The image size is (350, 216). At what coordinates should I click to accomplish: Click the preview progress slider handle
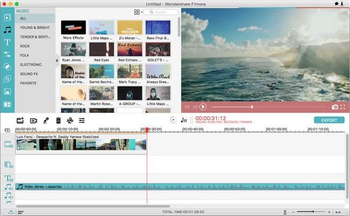tap(252, 107)
